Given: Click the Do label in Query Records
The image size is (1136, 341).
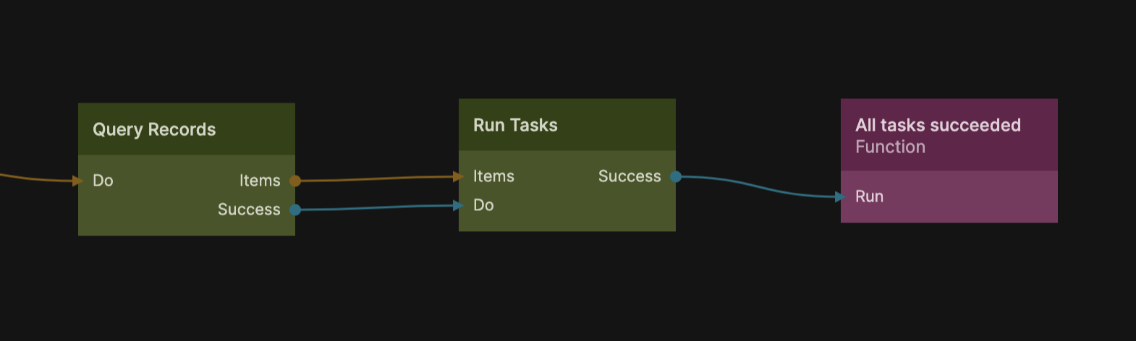Looking at the screenshot, I should 103,181.
